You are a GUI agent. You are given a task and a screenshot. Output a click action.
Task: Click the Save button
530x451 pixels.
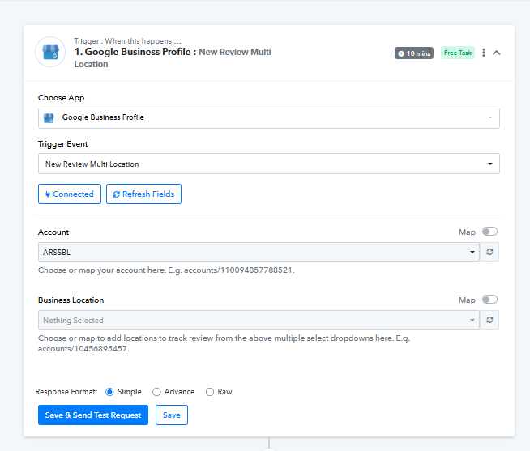pyautogui.click(x=172, y=415)
